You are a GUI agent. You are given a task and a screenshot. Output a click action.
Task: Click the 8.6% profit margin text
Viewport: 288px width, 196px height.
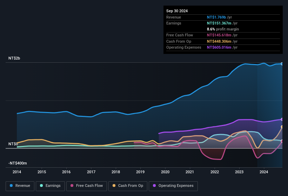click(223, 29)
